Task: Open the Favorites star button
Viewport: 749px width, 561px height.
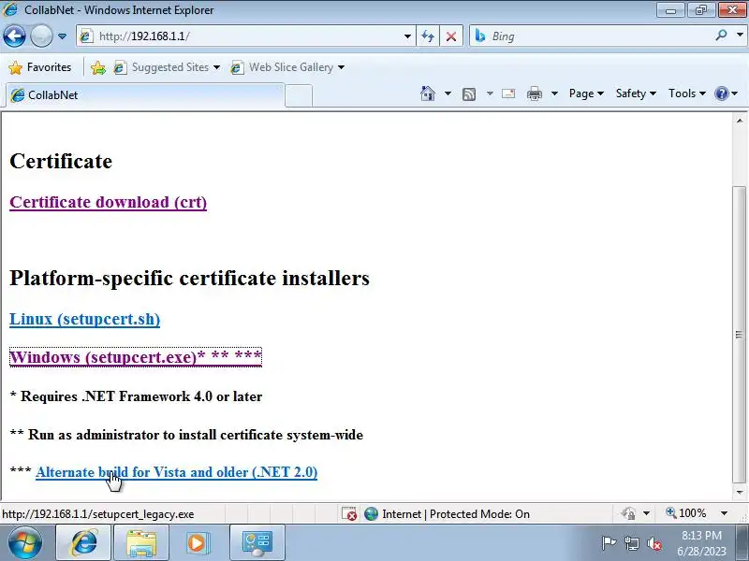Action: pyautogui.click(x=40, y=67)
